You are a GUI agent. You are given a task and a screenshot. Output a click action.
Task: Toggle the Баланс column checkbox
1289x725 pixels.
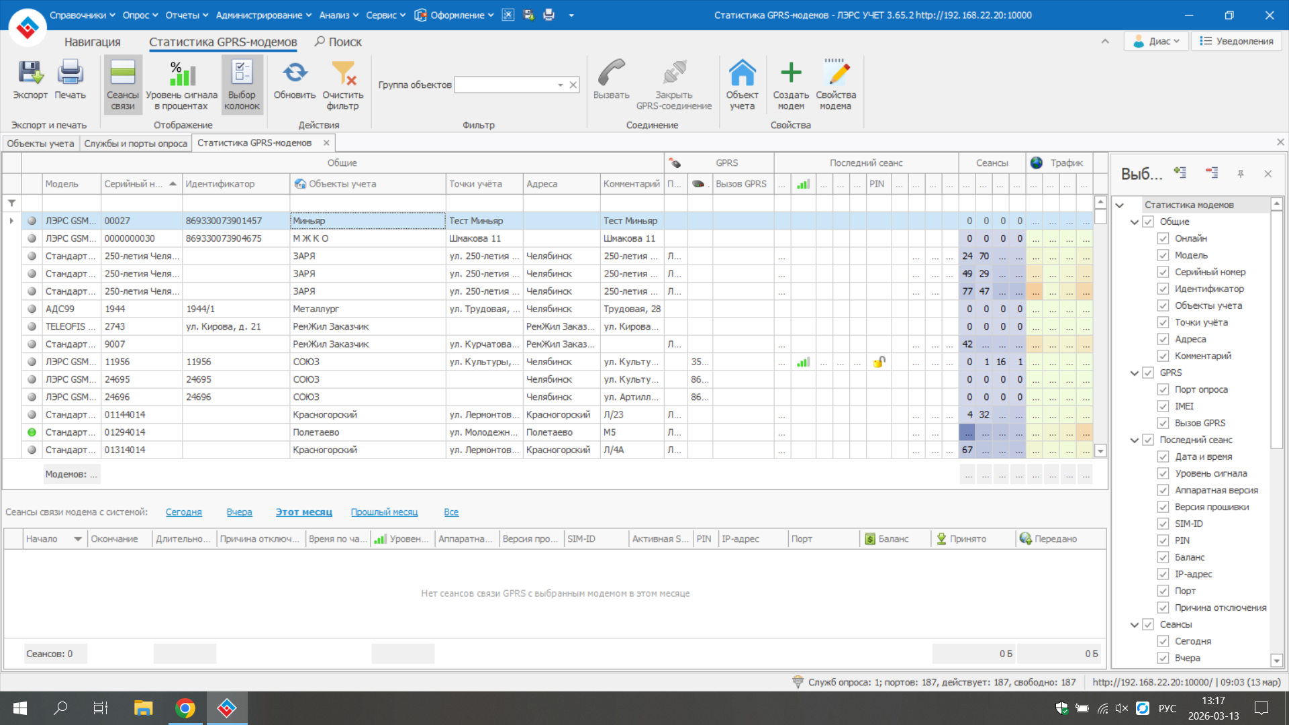[1163, 557]
